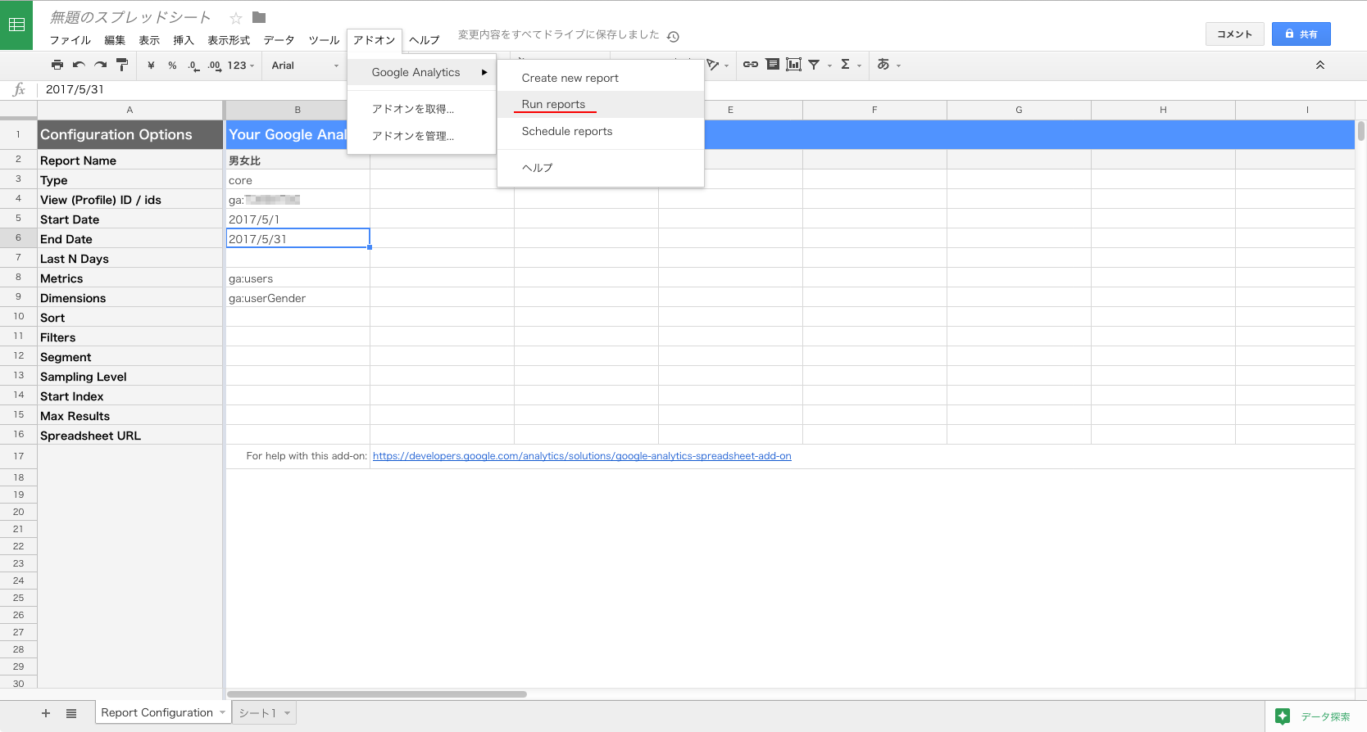Expand シート1 tab menu arrow
1367x732 pixels.
287,713
